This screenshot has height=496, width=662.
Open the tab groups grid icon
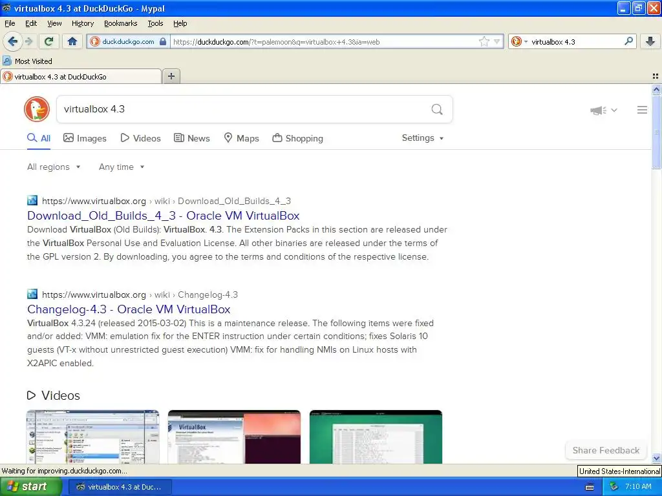[656, 76]
